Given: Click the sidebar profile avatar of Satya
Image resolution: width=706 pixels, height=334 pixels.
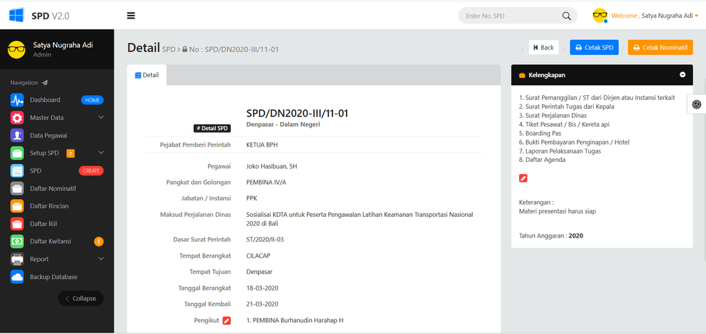Looking at the screenshot, I should coord(17,50).
